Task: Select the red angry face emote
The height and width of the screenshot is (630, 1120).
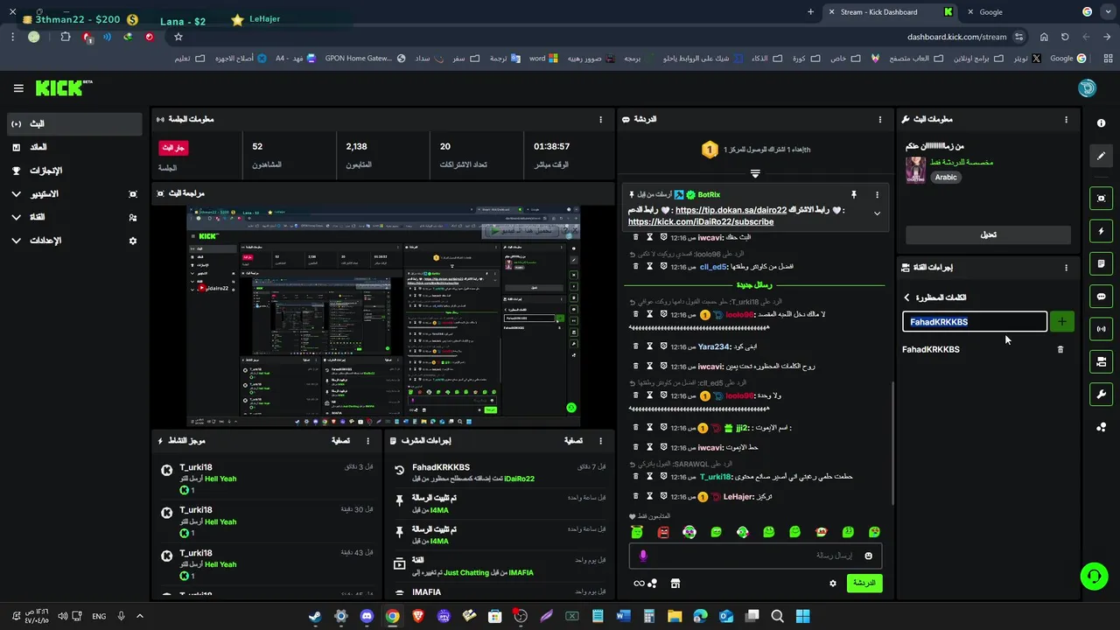Action: click(663, 532)
